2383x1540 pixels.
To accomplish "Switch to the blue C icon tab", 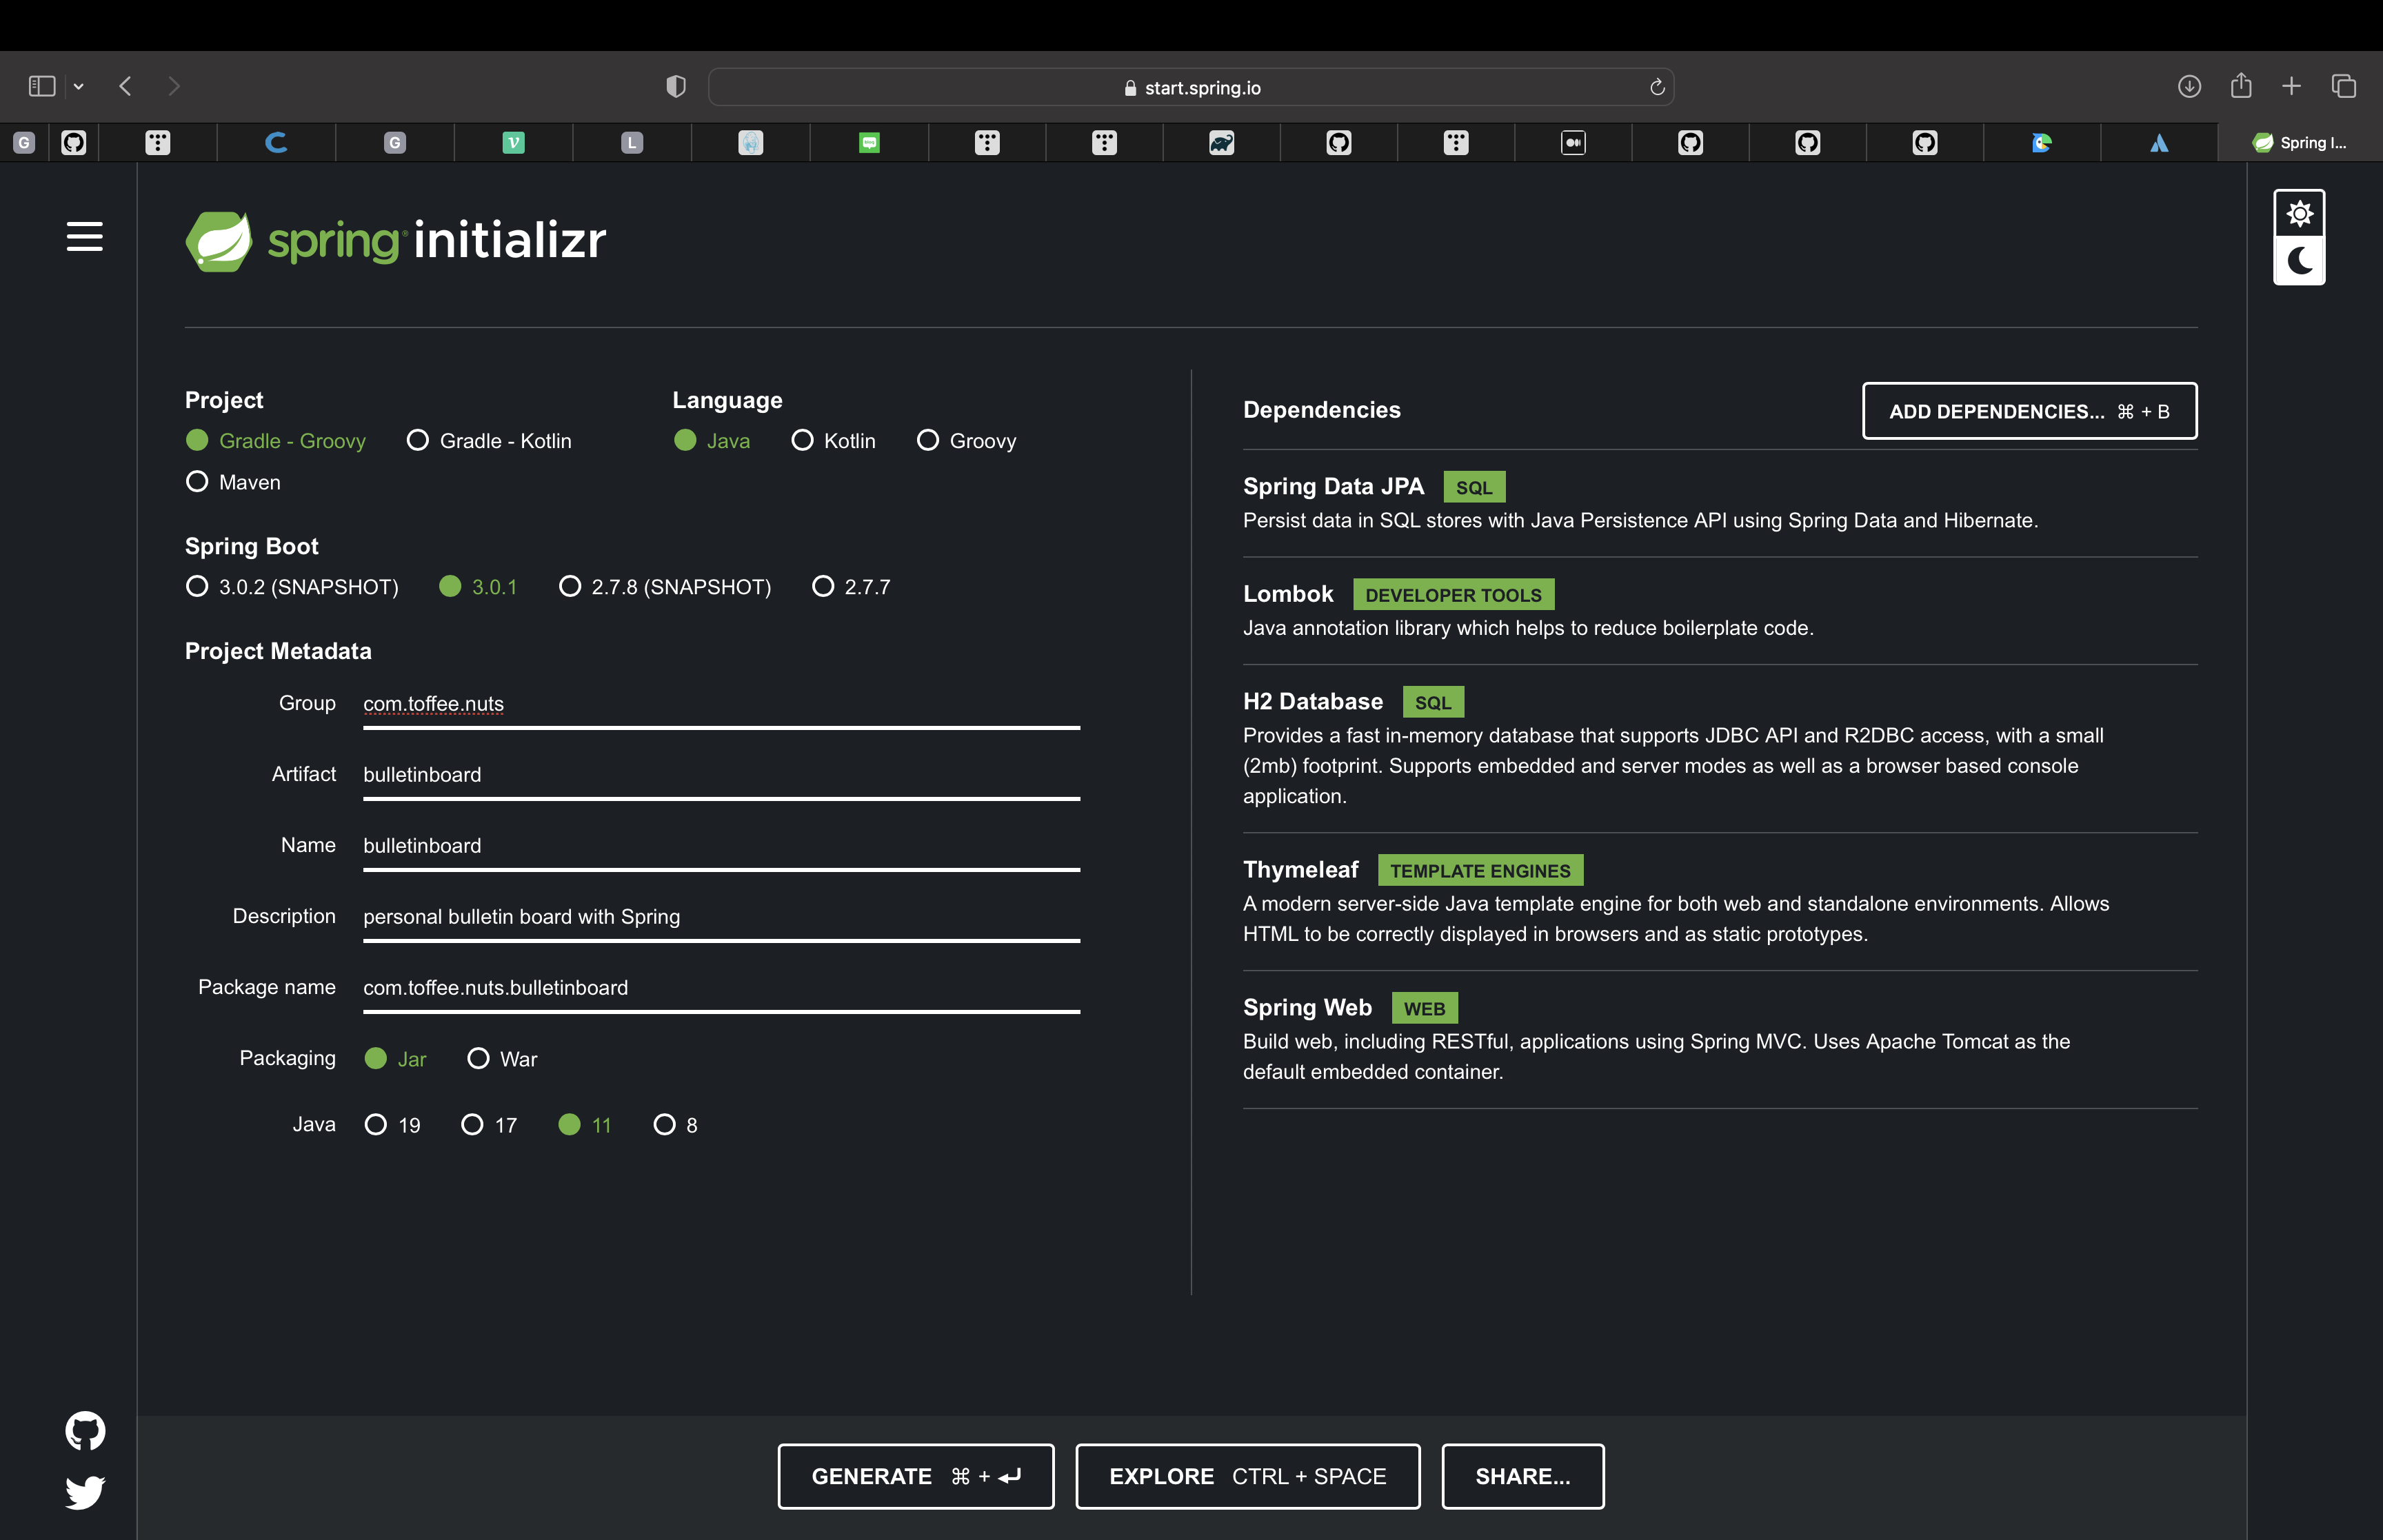I will tap(276, 143).
